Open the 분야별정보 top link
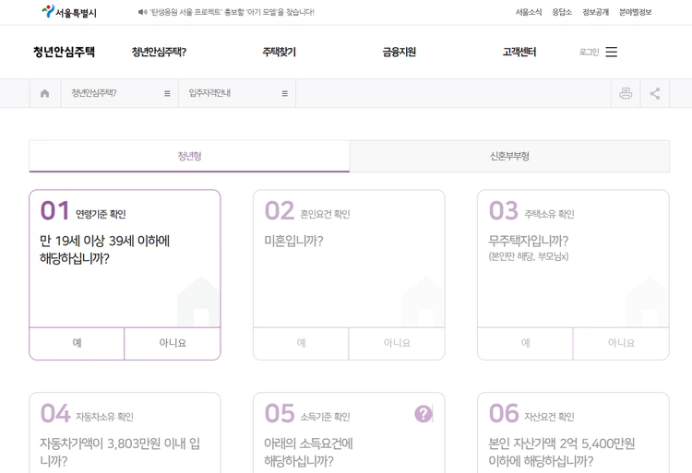Viewport: 692px width, 473px height. click(x=635, y=12)
